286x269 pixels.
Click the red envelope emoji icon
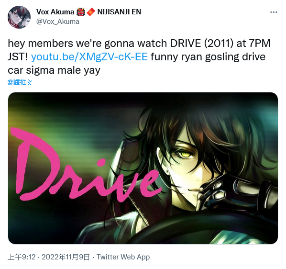[91, 12]
